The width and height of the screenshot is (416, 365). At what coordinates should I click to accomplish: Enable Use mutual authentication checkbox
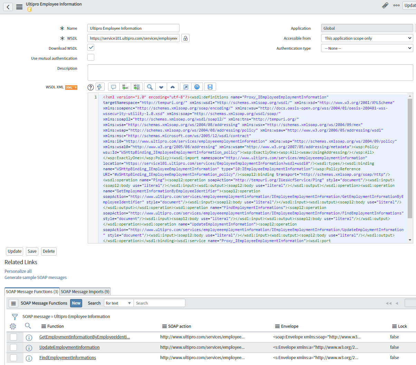click(91, 57)
